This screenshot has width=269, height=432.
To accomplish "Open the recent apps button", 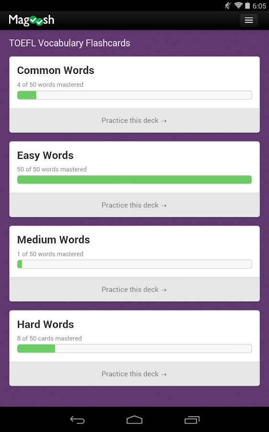I will (x=192, y=420).
